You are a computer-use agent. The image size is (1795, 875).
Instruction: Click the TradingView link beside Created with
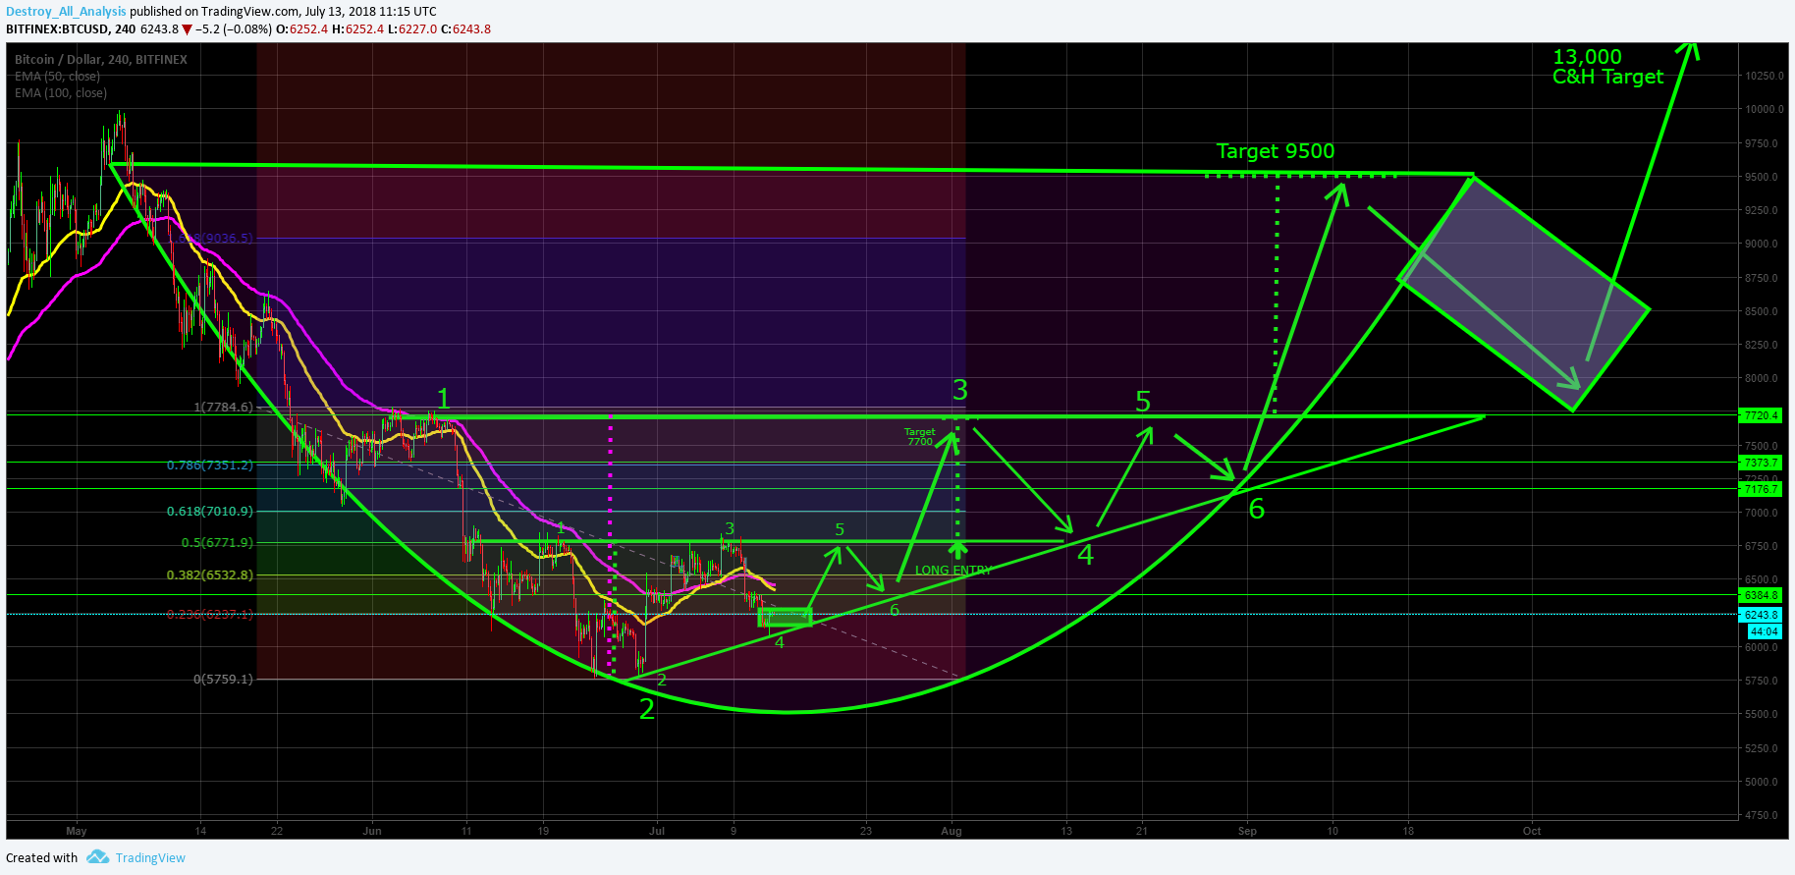pos(150,857)
